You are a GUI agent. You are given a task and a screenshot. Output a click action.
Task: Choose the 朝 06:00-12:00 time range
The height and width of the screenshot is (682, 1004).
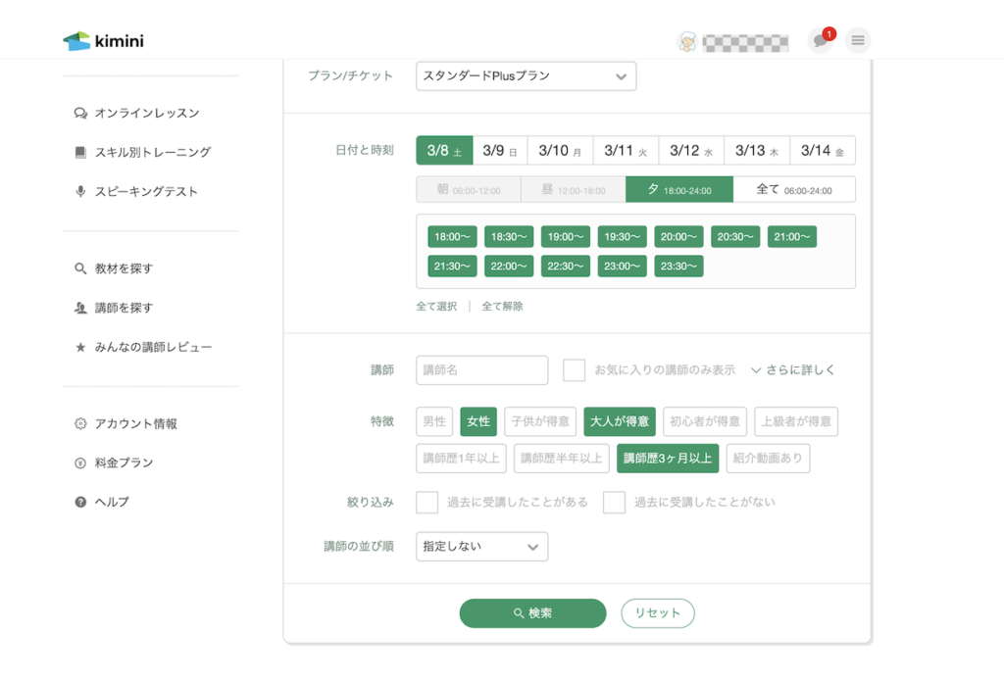[469, 189]
